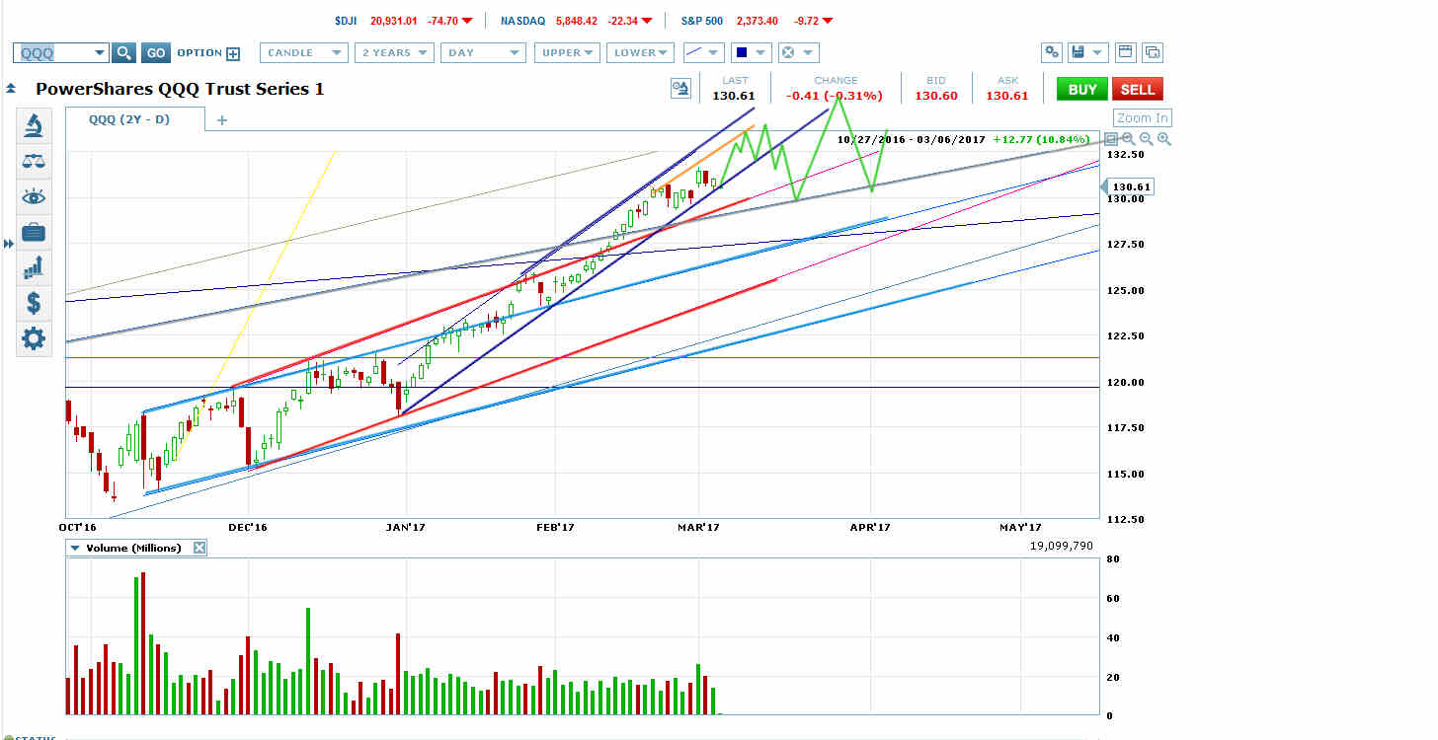Screen dimensions: 1438x740
Task: Open the 2 YEARS time range dropdown
Action: [x=395, y=53]
